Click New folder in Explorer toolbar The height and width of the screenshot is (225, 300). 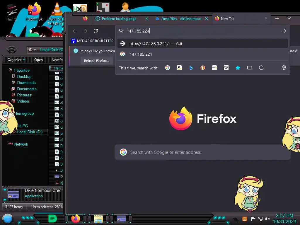[57, 60]
